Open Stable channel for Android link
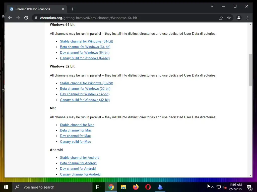 coord(80,158)
